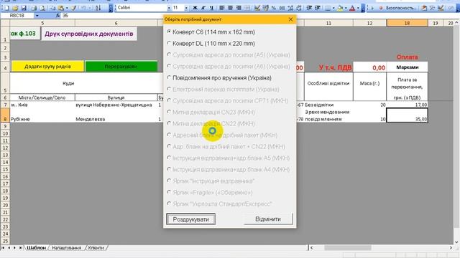
Task: Click the formula bar showing 35
Action: coord(111,16)
